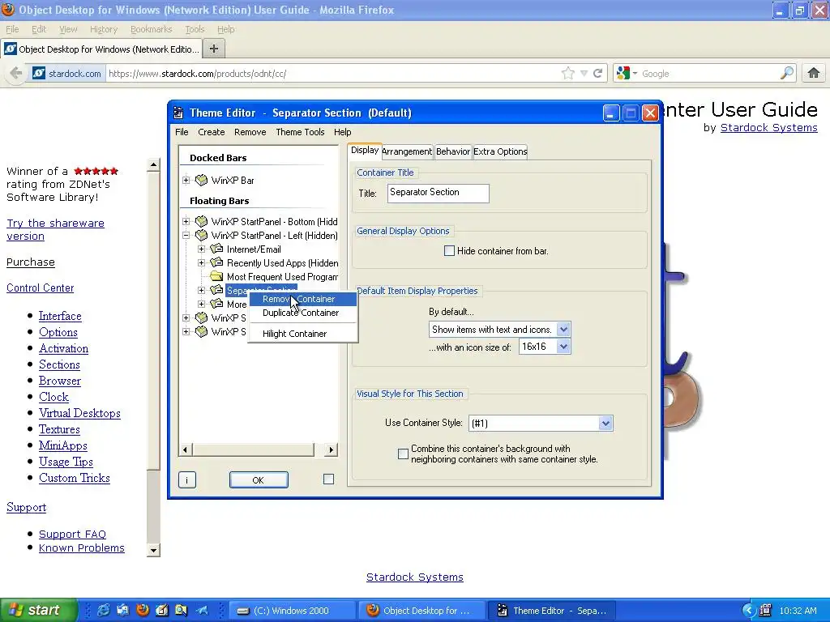This screenshot has height=622, width=830.
Task: Open the Custom Tricks link
Action: pos(74,478)
